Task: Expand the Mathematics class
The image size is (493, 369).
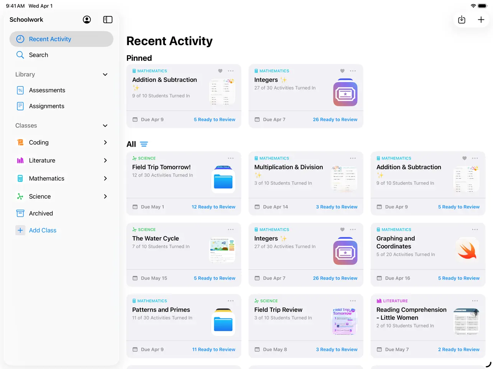Action: point(105,178)
